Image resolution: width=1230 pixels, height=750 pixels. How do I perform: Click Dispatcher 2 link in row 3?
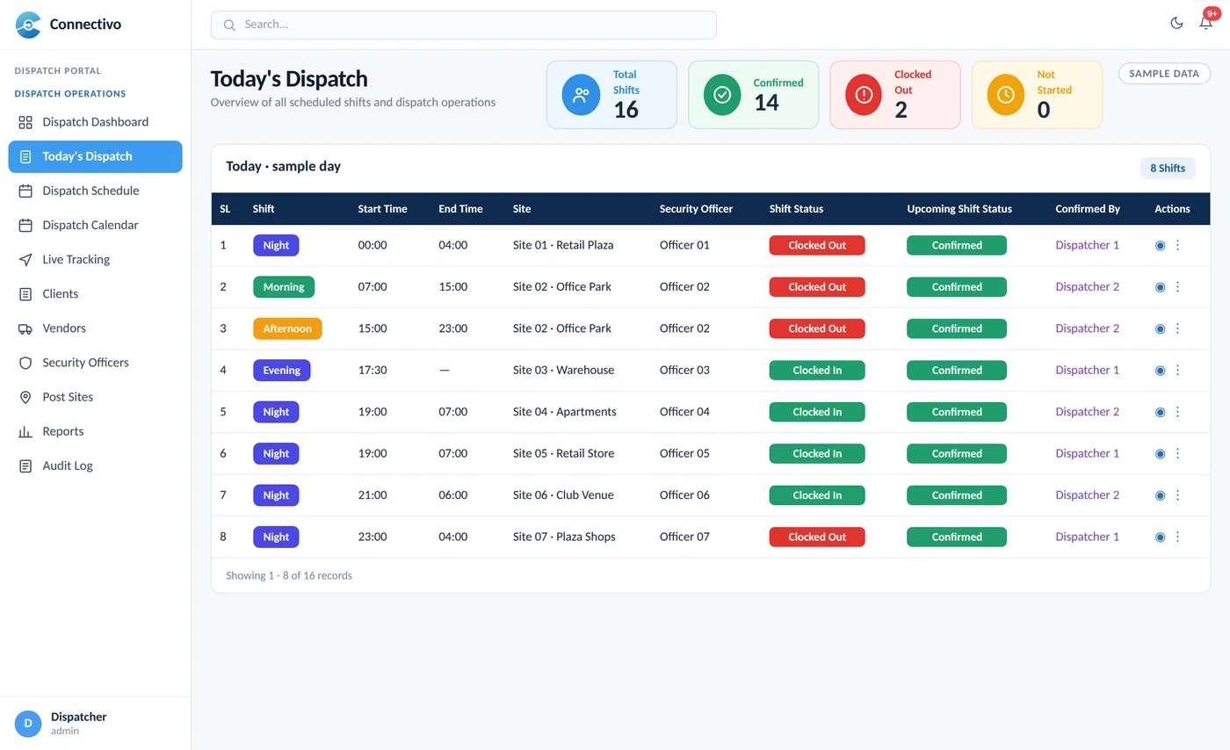pos(1087,328)
